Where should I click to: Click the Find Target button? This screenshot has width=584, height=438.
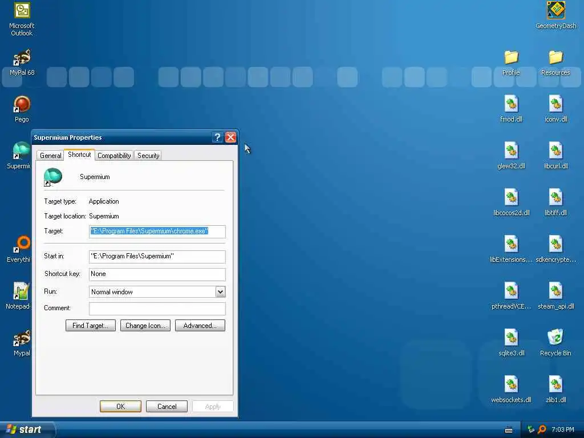click(91, 326)
